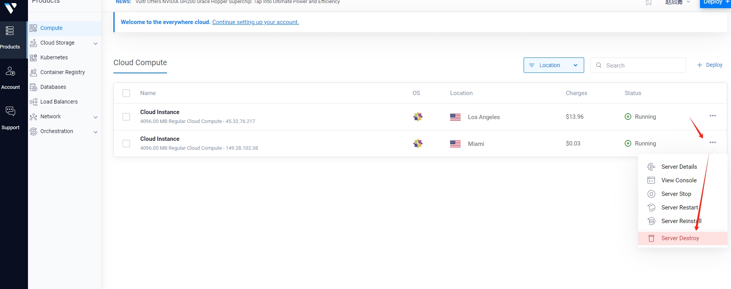This screenshot has height=289, width=731.
Task: Select Server Reinstall menu entry
Action: pyautogui.click(x=683, y=221)
